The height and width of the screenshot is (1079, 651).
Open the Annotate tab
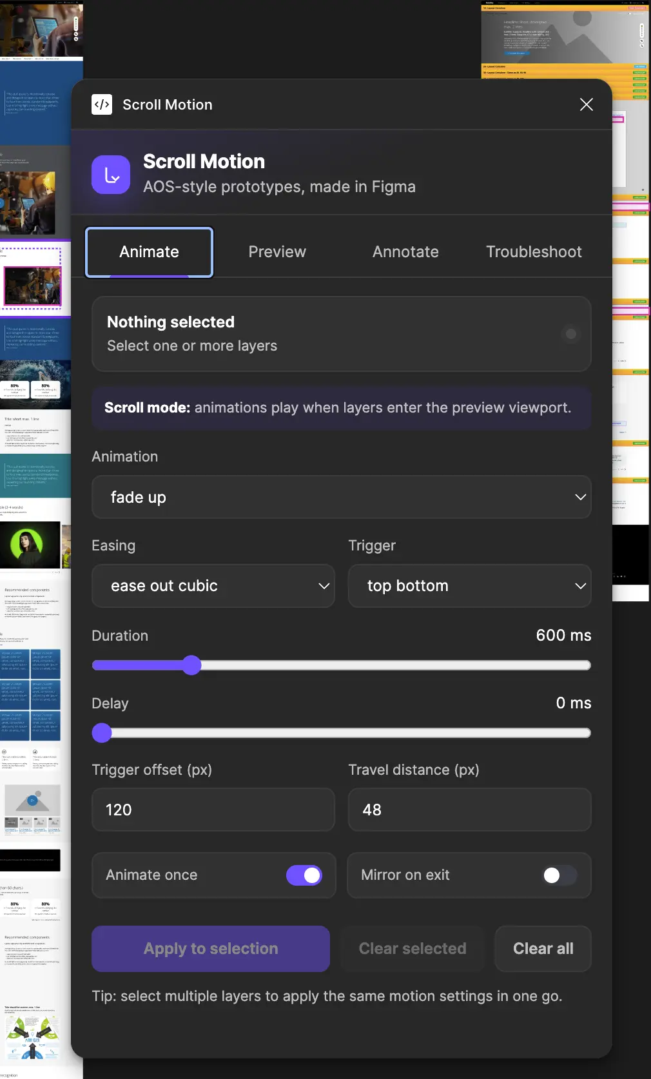[405, 252]
